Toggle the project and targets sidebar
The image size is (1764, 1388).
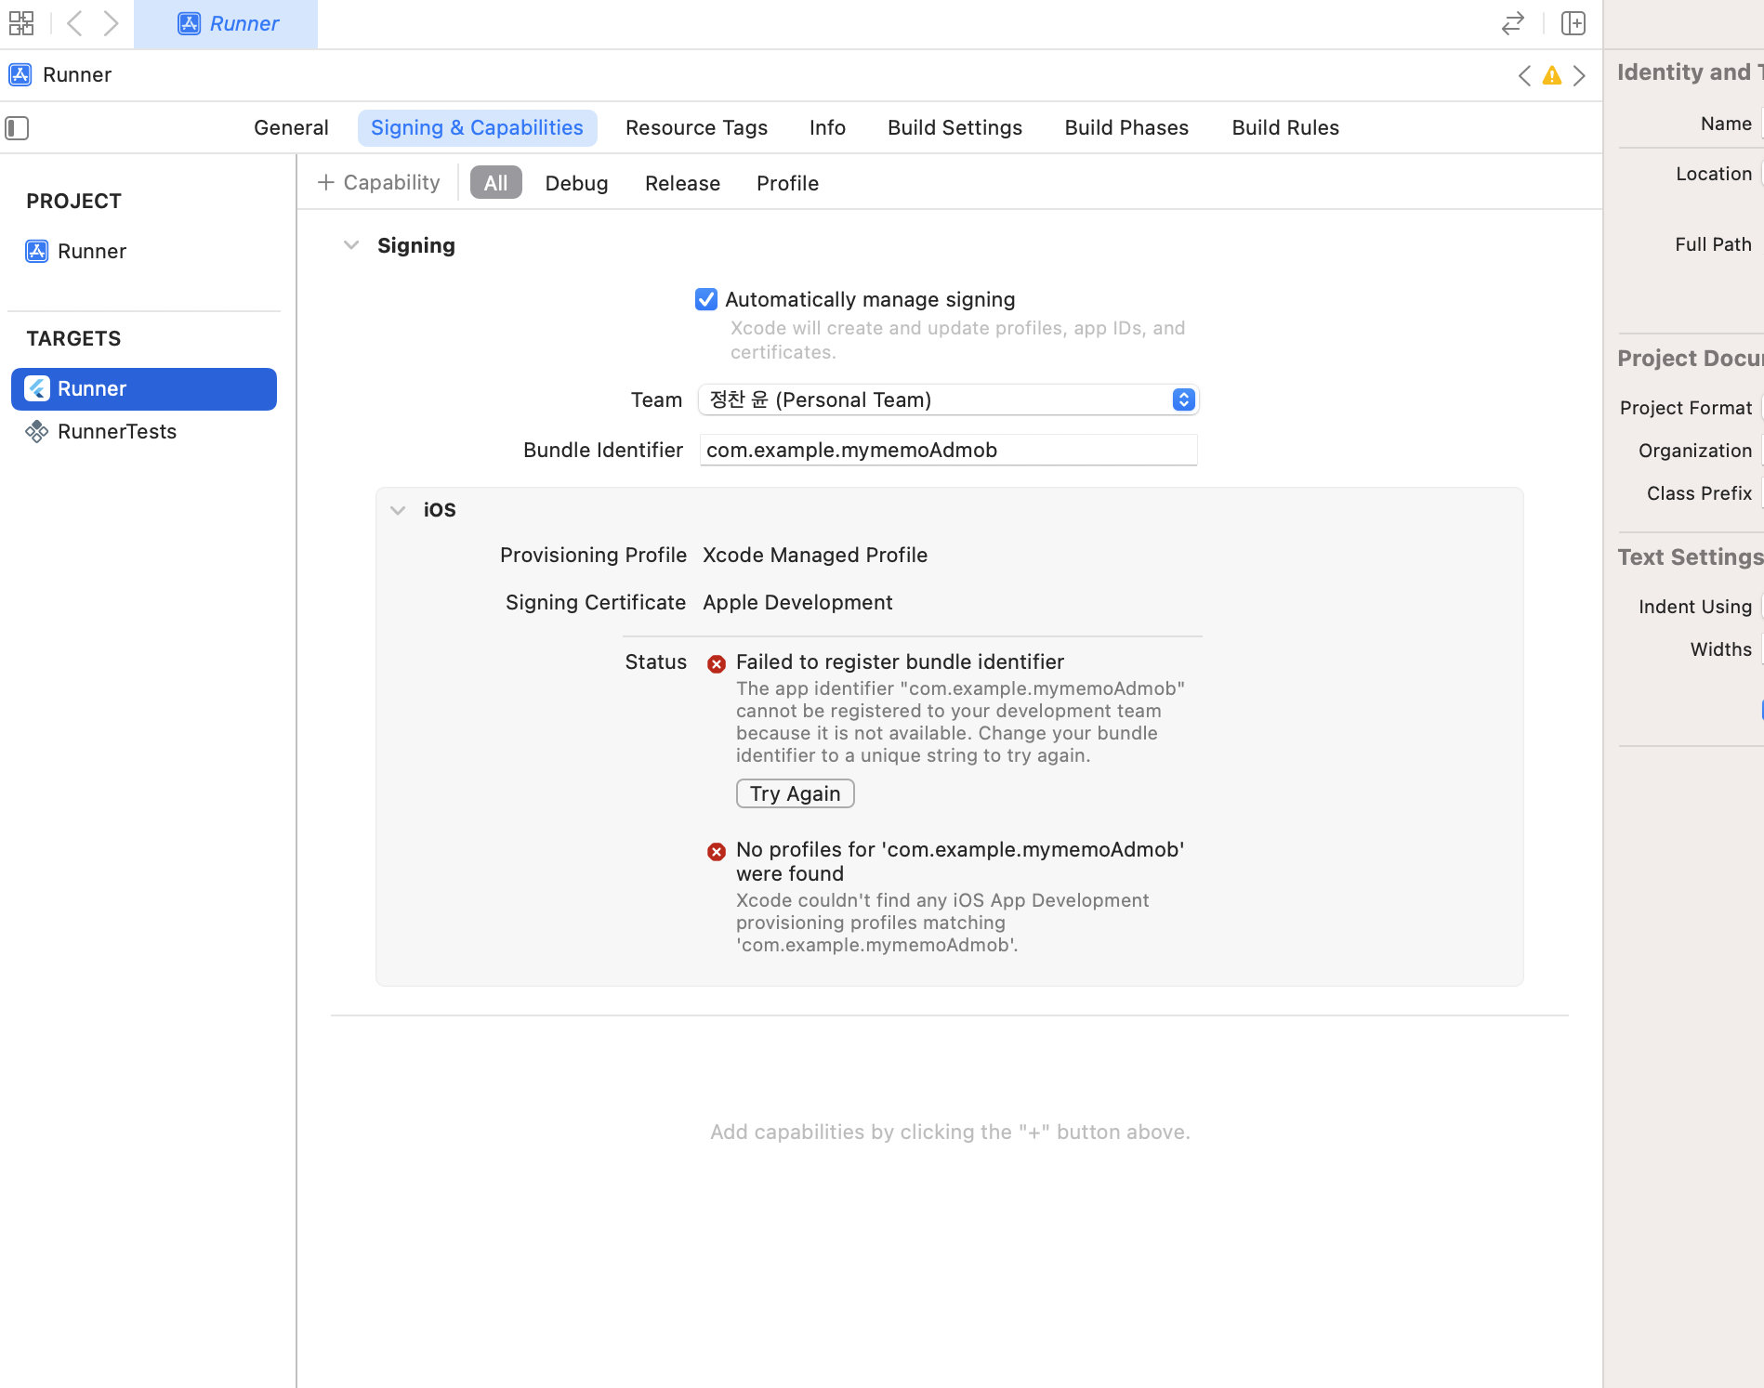click(17, 128)
